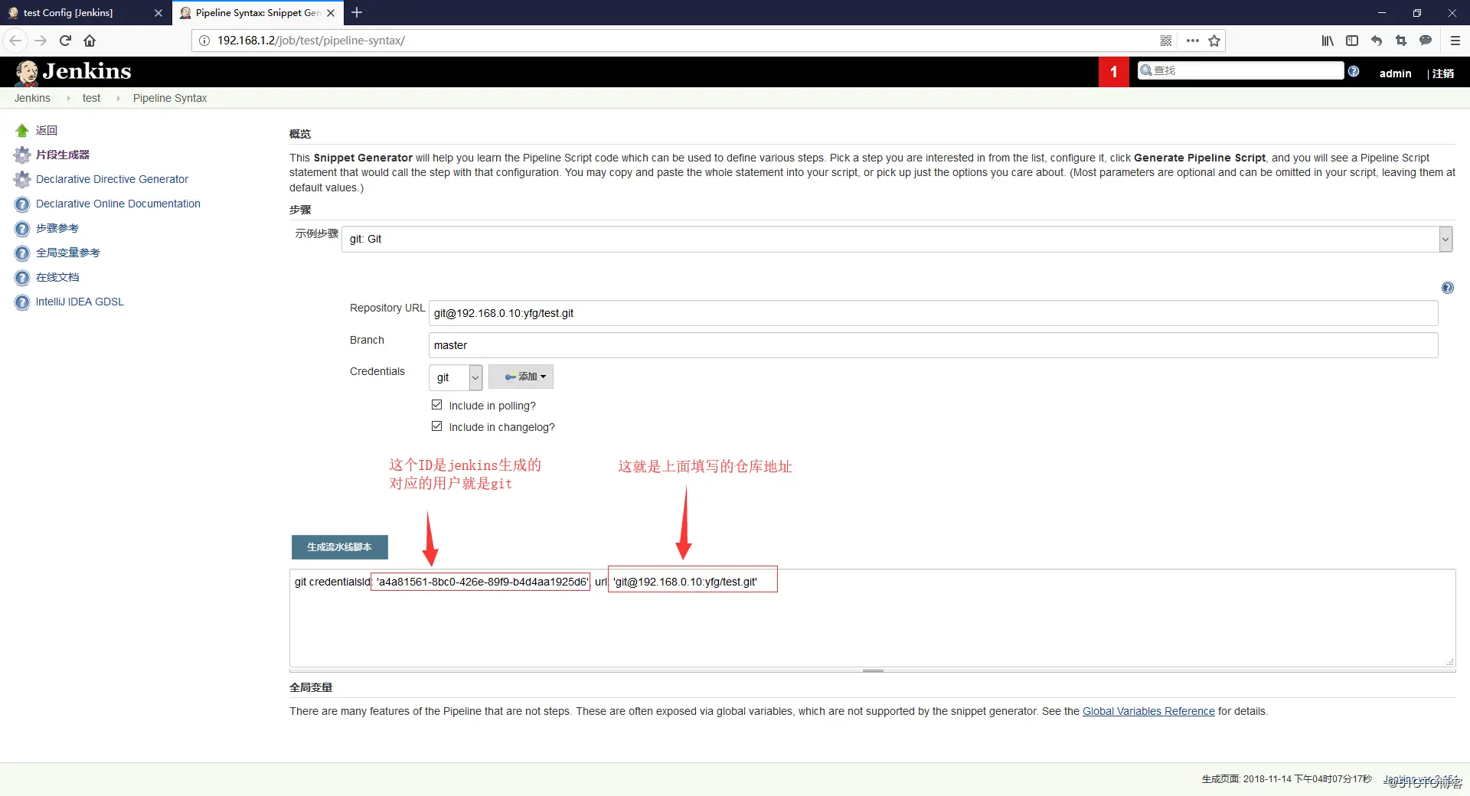Click the Jenkins 查找 search box
1470x796 pixels.
pos(1240,70)
